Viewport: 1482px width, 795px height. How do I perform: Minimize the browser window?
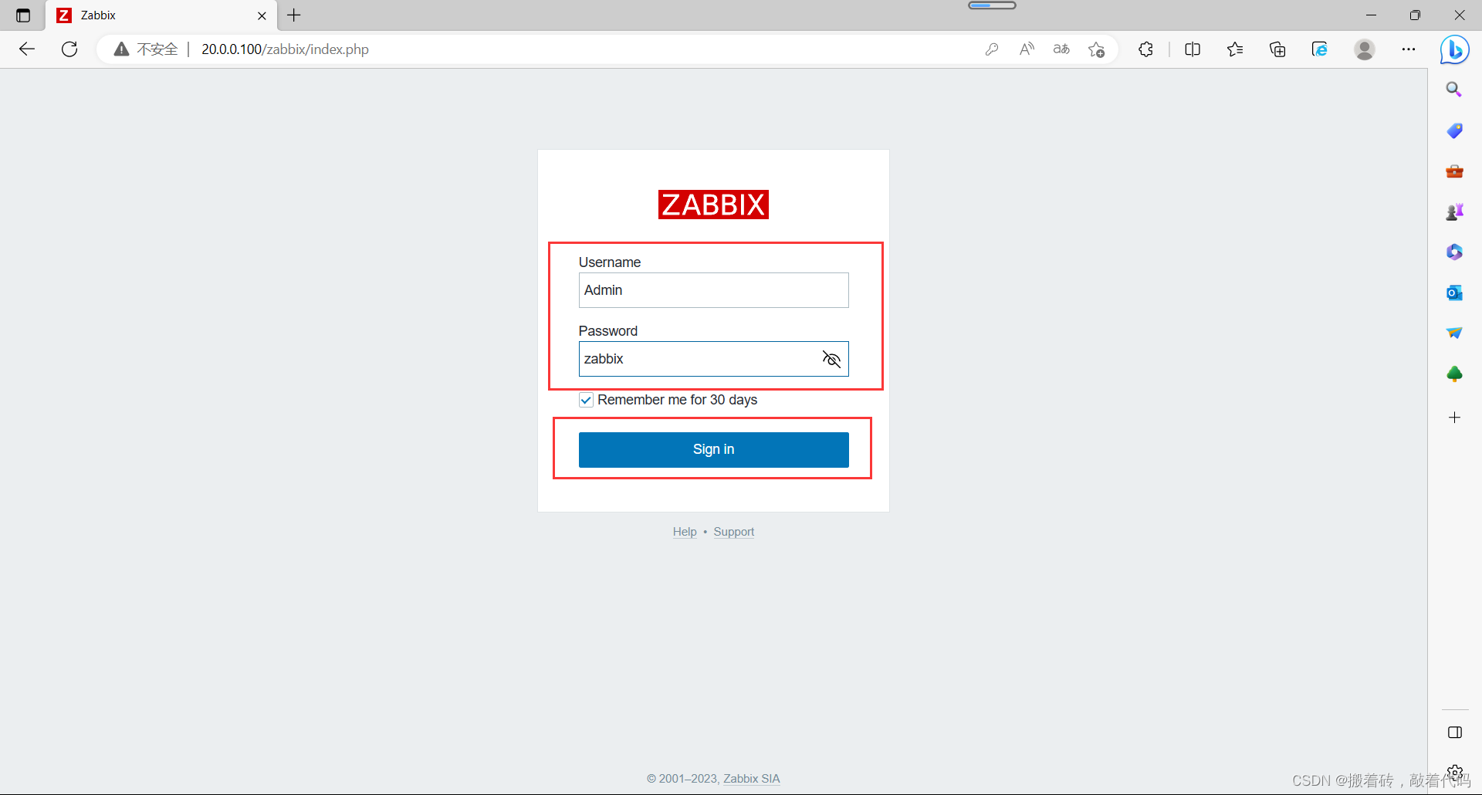point(1371,15)
